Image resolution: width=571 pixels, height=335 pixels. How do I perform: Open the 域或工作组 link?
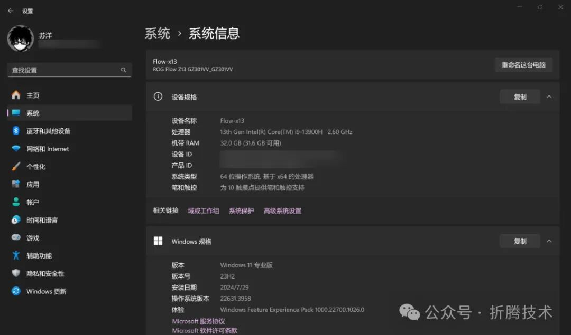click(204, 210)
